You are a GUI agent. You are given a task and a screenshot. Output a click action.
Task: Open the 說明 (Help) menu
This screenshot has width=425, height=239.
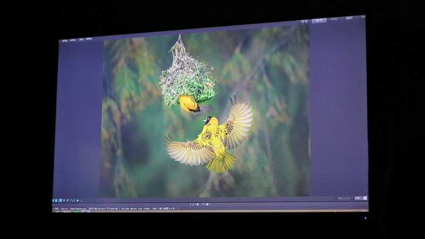point(89,39)
